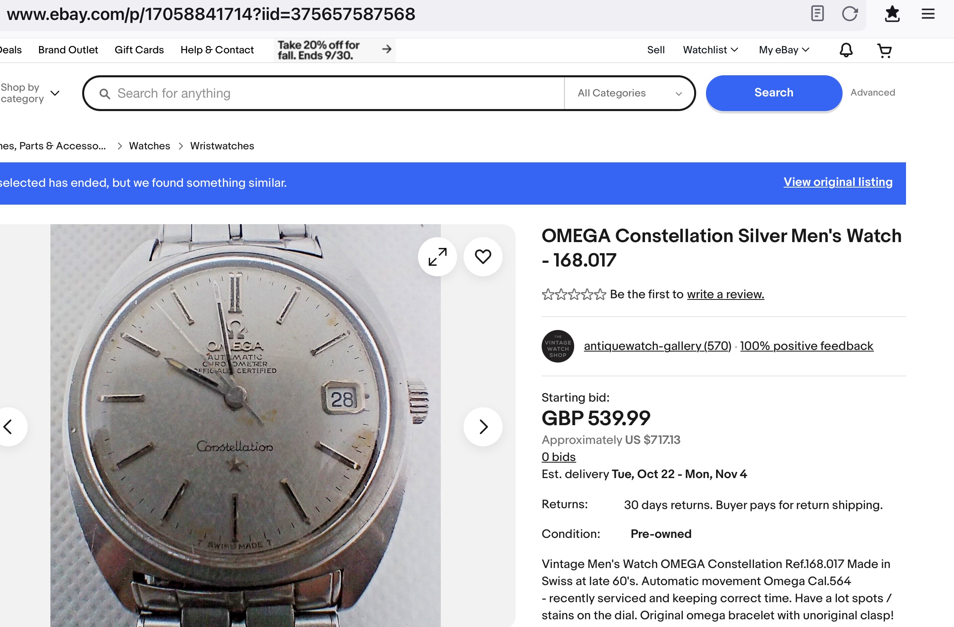Open notifications bell icon
The image size is (954, 627).
coord(846,50)
